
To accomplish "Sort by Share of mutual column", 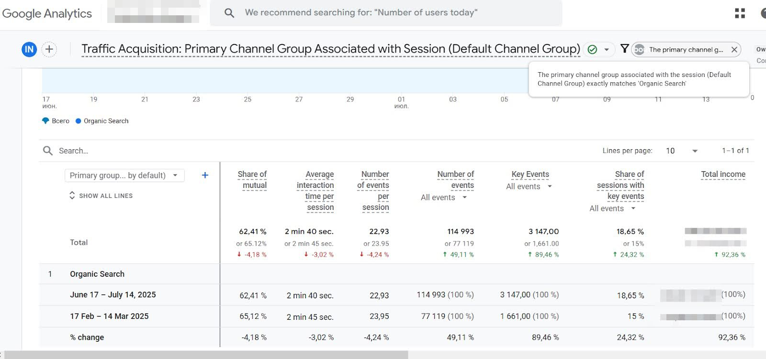I will coord(252,180).
